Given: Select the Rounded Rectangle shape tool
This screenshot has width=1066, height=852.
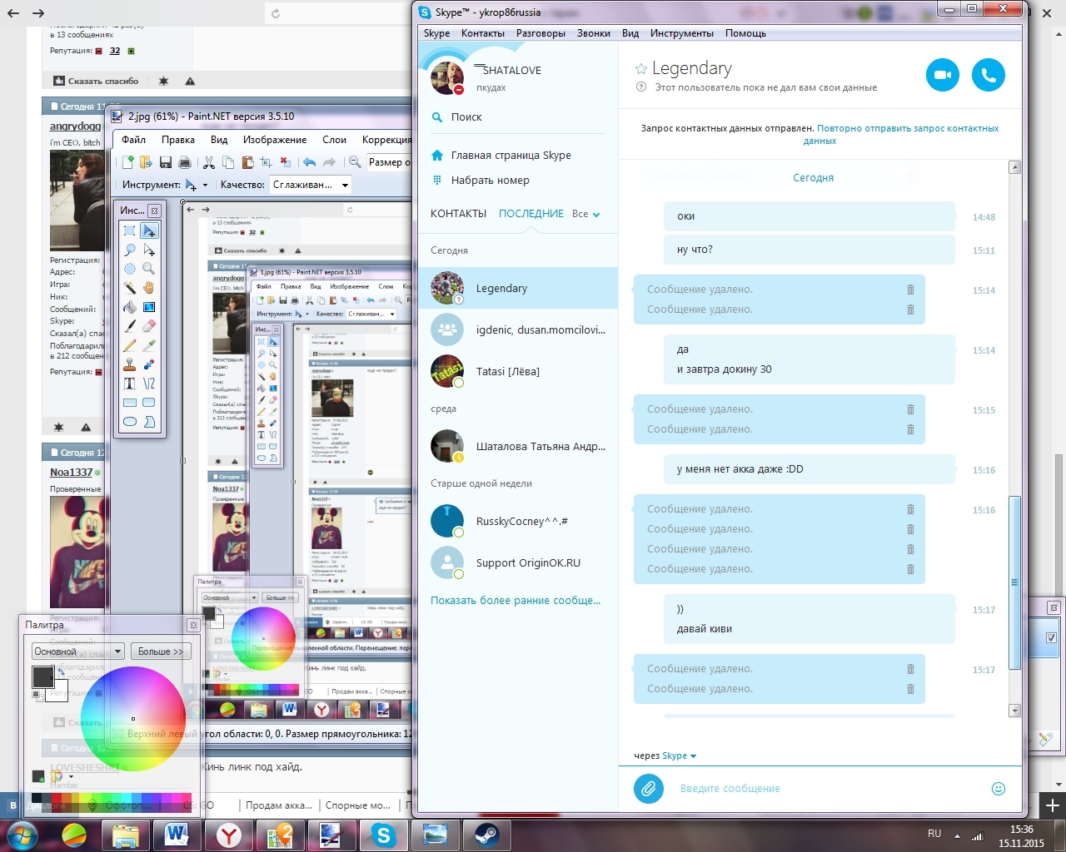Looking at the screenshot, I should pyautogui.click(x=149, y=403).
